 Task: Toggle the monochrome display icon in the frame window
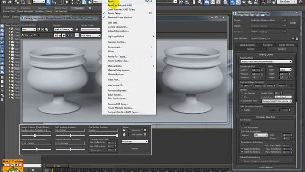click(72, 35)
